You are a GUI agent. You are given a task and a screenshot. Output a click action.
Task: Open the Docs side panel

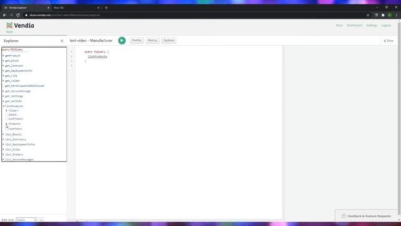pos(388,41)
